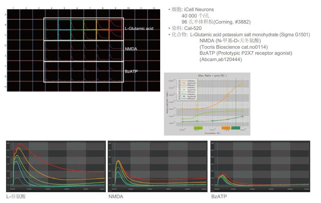321x203 pixels.
Task: Open the BzATP kinetic trace chart
Action: 260,166
